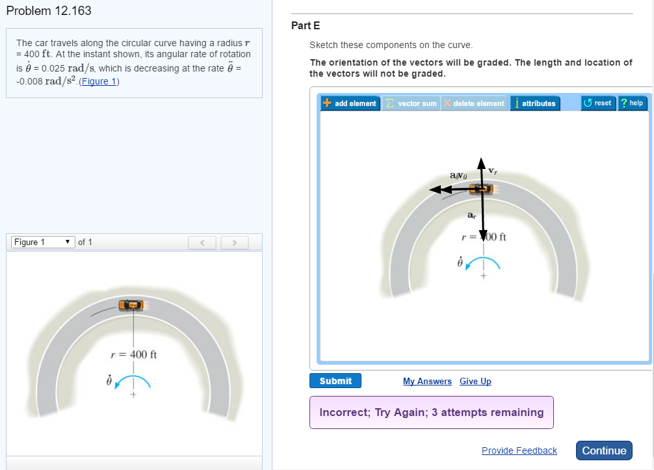Click the Incorrect Try Again message
654x470 pixels.
[x=431, y=412]
